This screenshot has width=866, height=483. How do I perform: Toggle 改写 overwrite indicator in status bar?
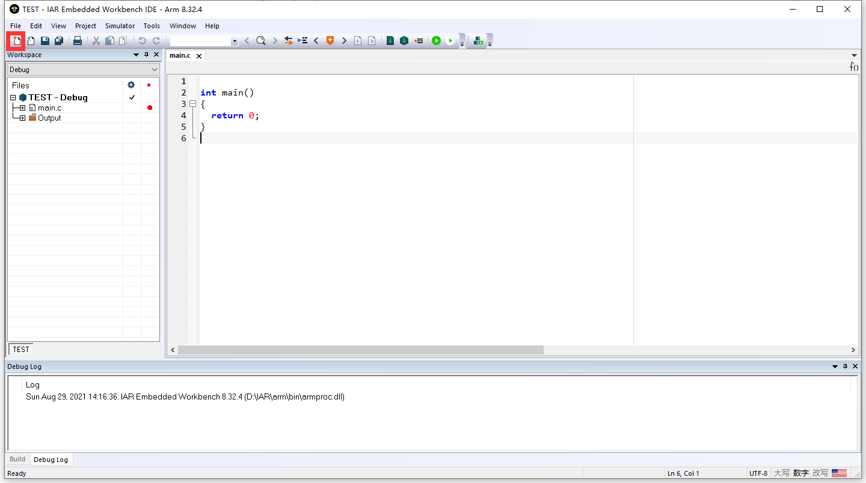(x=820, y=473)
